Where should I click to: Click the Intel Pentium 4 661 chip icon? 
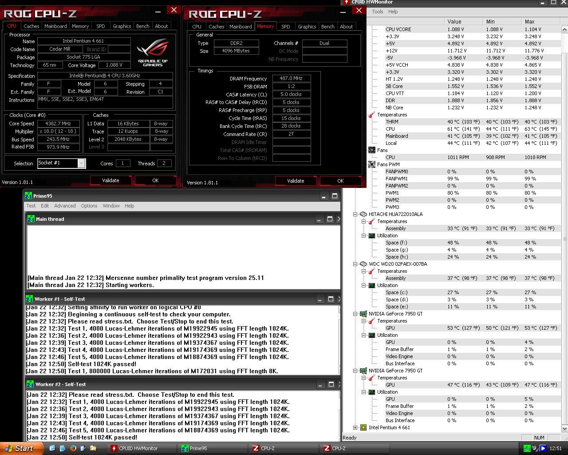[x=363, y=427]
